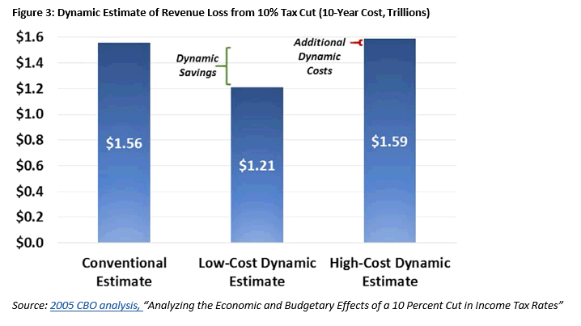Click the $1.56 data label
Image resolution: width=581 pixels, height=326 pixels.
(123, 143)
